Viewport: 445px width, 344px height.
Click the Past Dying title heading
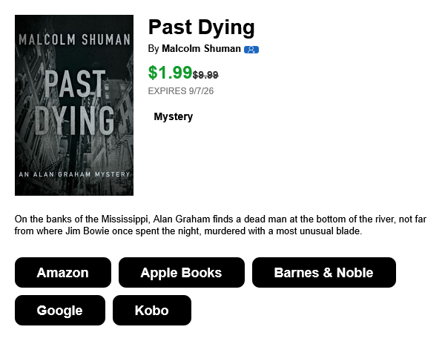pos(201,27)
